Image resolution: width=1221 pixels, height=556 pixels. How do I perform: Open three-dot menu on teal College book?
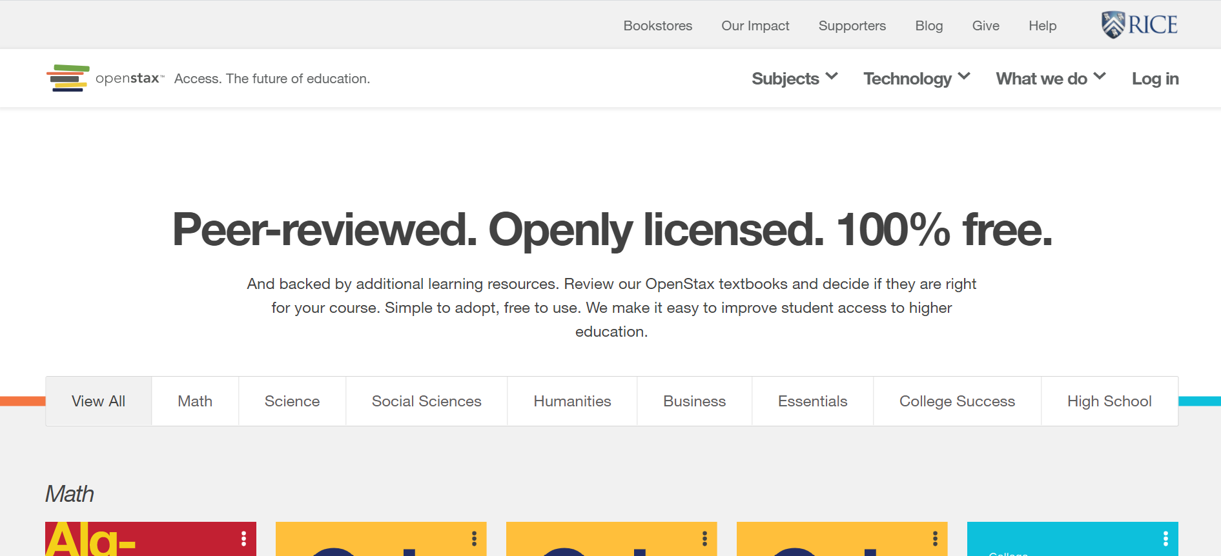tap(1165, 539)
